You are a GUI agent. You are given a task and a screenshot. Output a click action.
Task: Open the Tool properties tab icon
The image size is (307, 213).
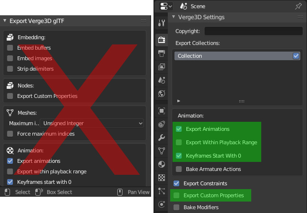click(162, 23)
